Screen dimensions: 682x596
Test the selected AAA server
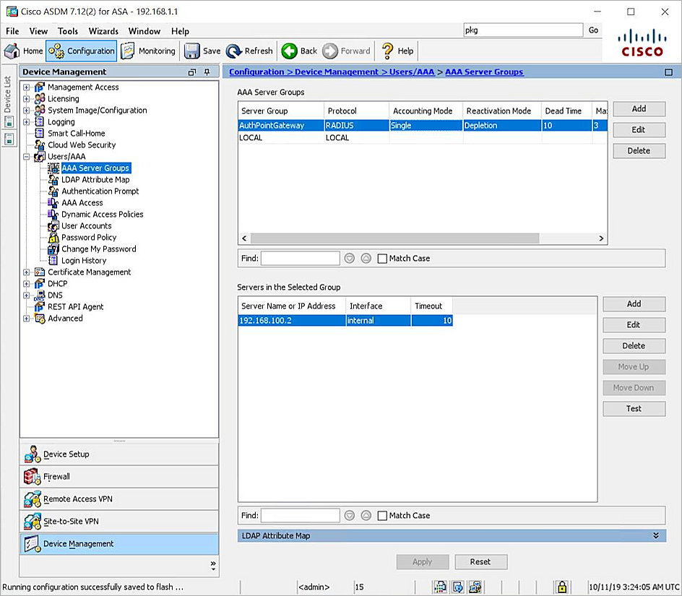(x=634, y=408)
